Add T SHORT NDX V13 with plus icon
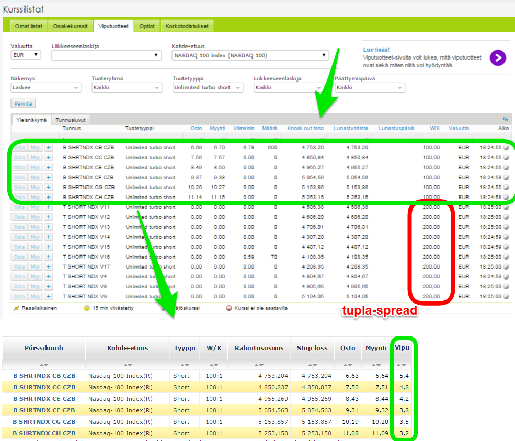515x441 pixels. (x=49, y=227)
